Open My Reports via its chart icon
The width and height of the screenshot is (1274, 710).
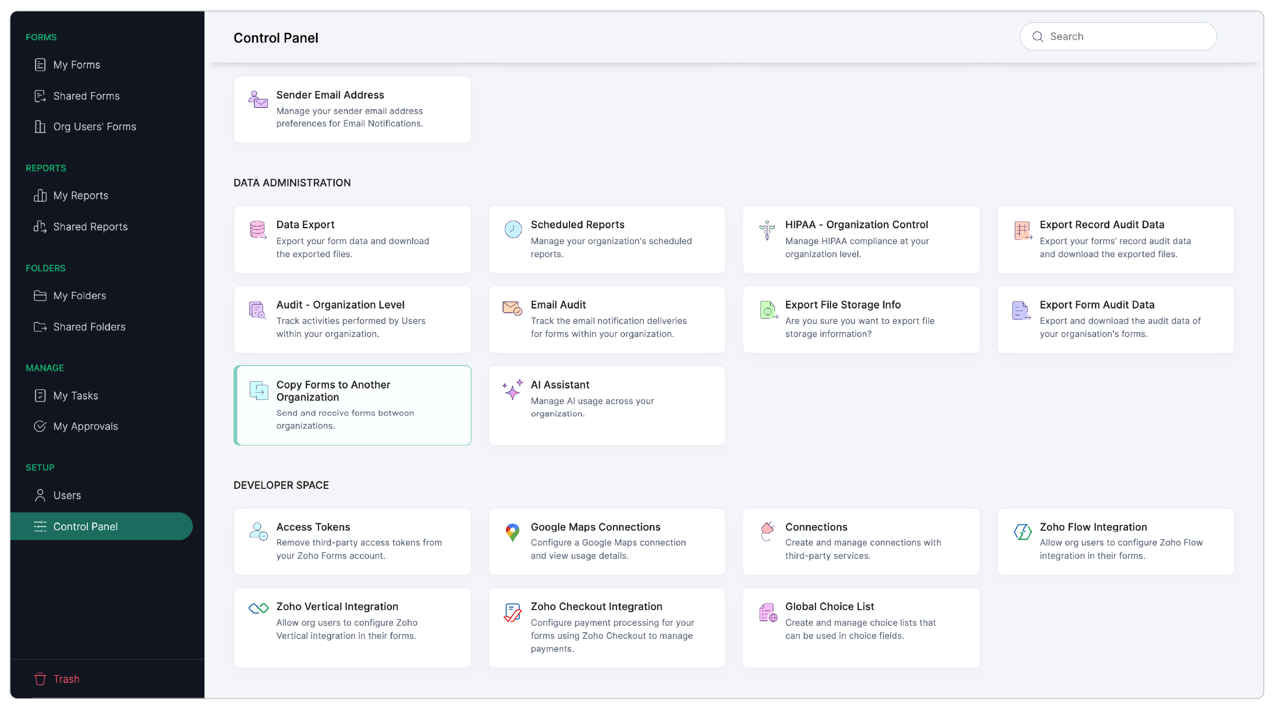[40, 195]
